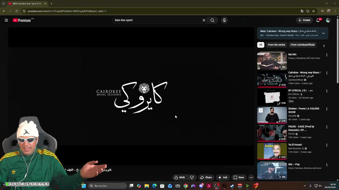Clear the search box text

[204, 20]
